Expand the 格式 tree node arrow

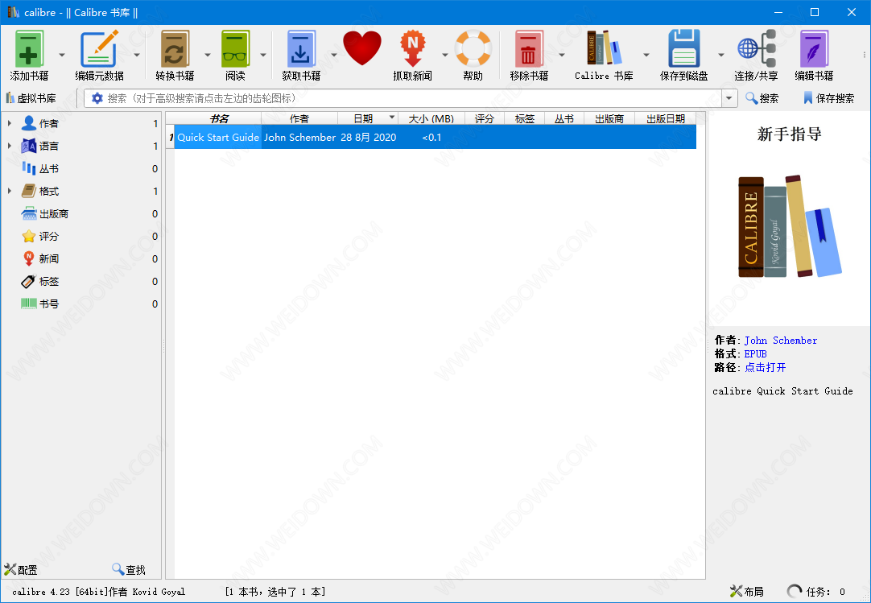click(x=10, y=191)
